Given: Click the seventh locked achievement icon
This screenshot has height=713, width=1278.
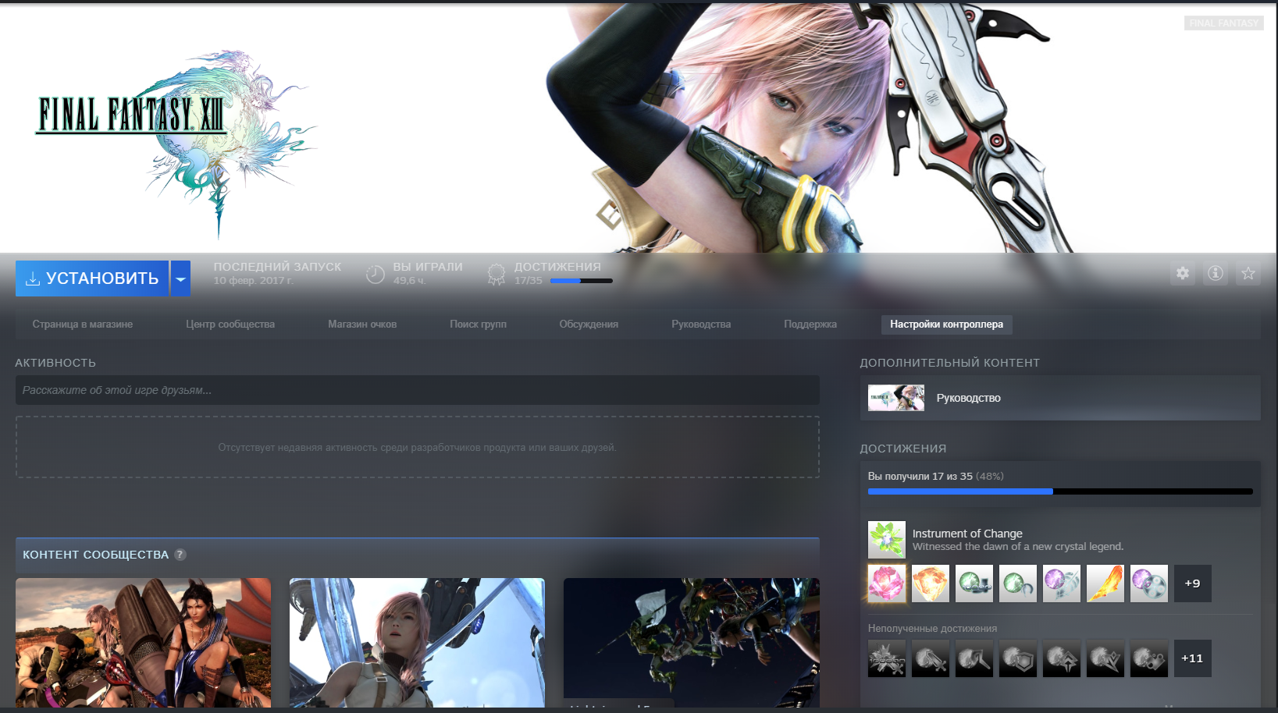Looking at the screenshot, I should (1149, 658).
